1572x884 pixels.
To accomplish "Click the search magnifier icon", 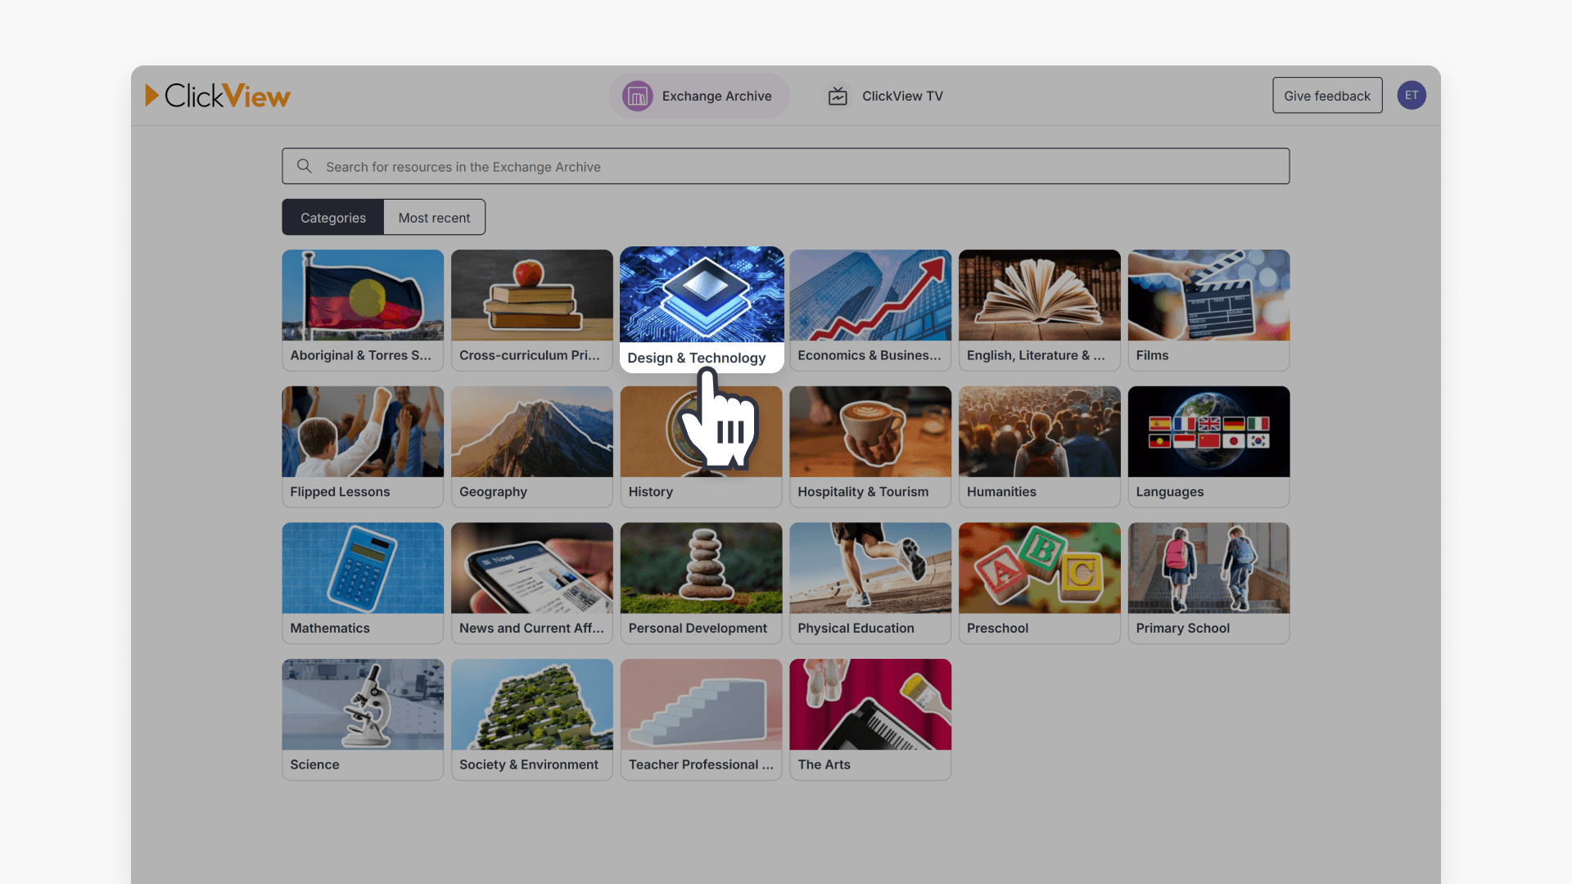I will 304,166.
